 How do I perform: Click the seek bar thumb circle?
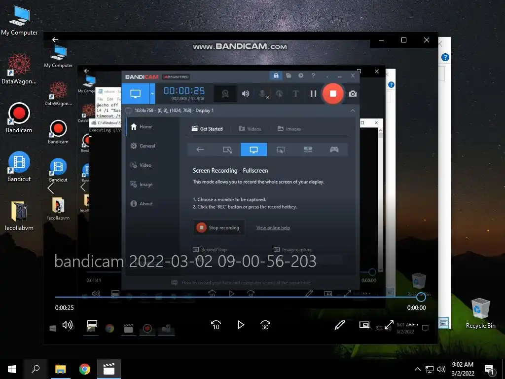click(x=421, y=297)
